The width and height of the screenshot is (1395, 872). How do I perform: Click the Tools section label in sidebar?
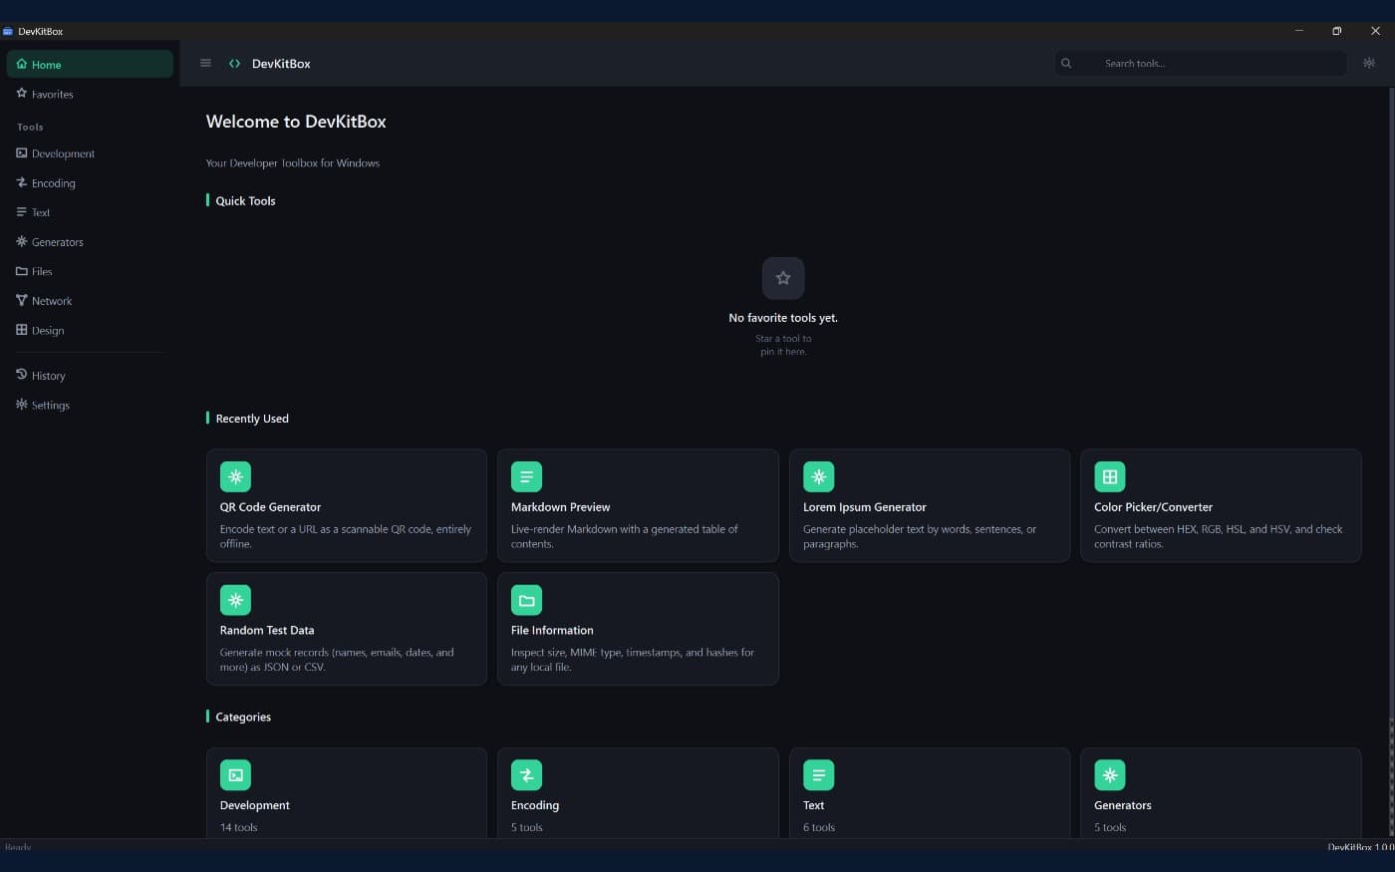point(30,128)
